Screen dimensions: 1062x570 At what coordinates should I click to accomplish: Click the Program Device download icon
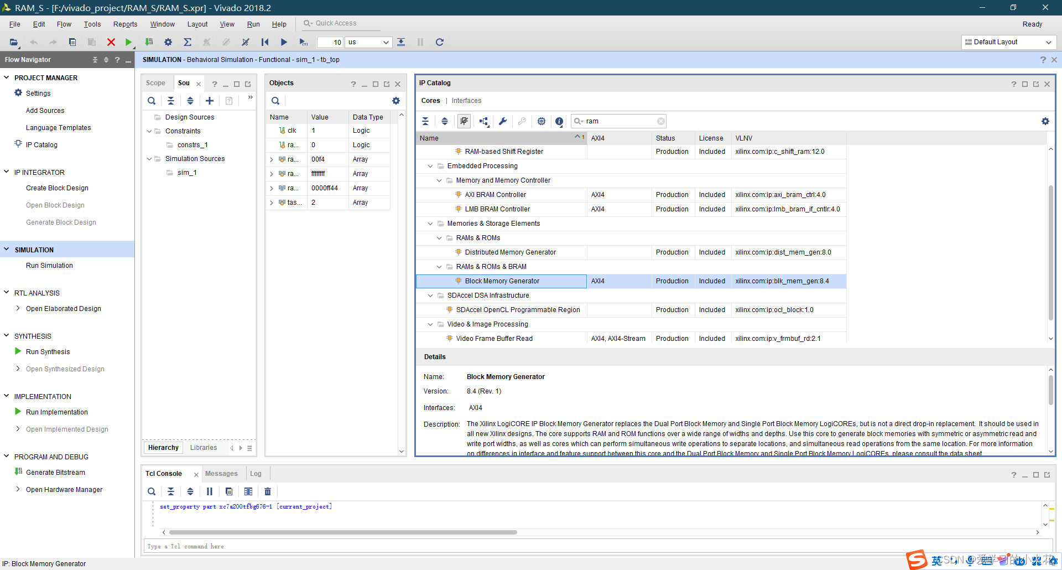149,42
